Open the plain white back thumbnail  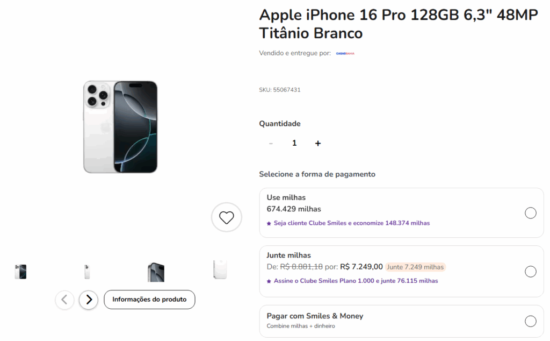tap(220, 269)
